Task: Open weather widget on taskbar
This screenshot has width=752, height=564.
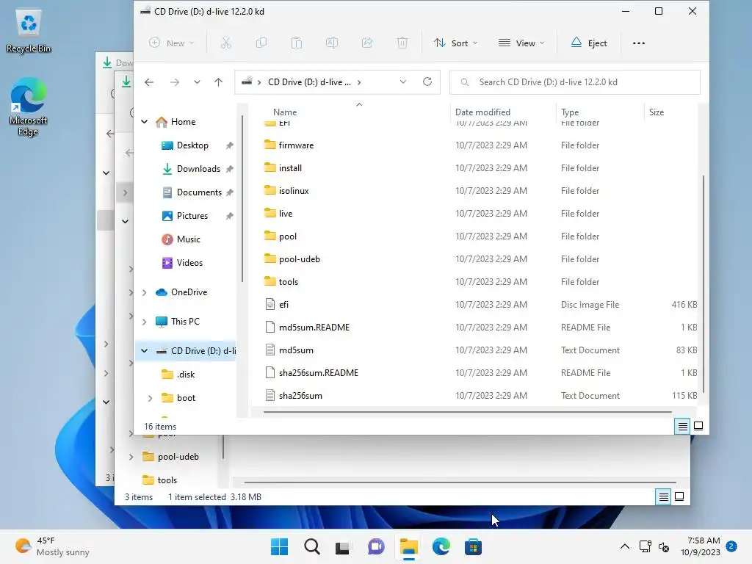Action: (52, 546)
